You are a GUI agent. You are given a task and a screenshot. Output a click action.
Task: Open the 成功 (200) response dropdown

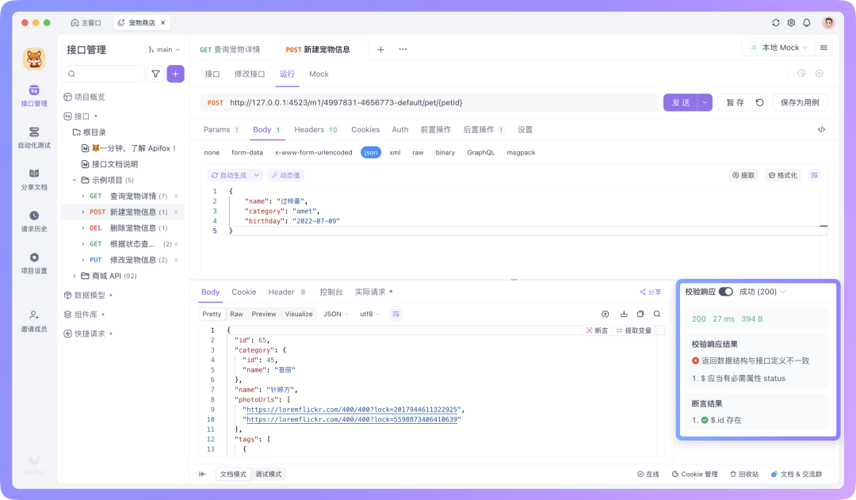tap(762, 292)
